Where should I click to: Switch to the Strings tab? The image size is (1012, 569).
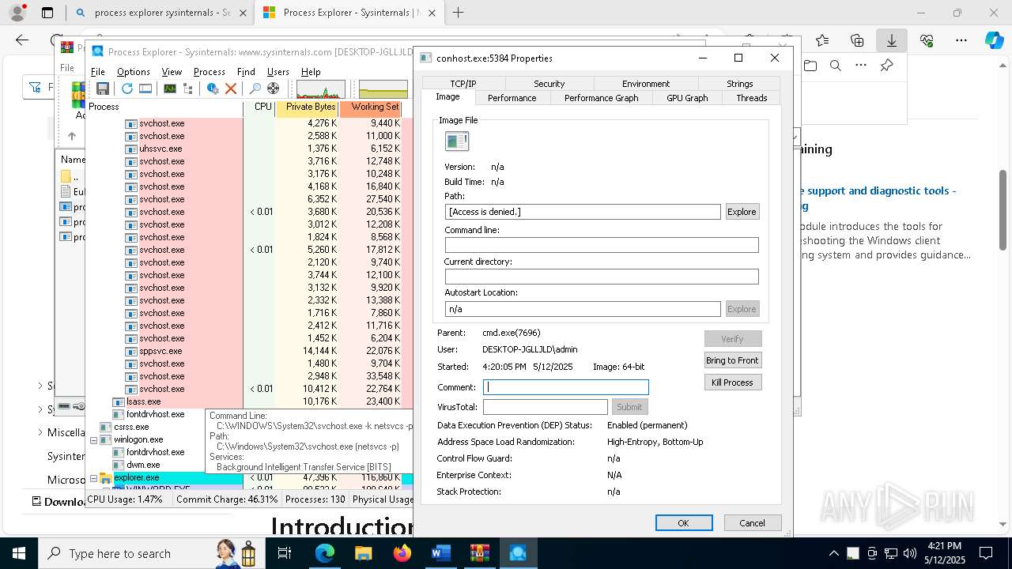[740, 84]
